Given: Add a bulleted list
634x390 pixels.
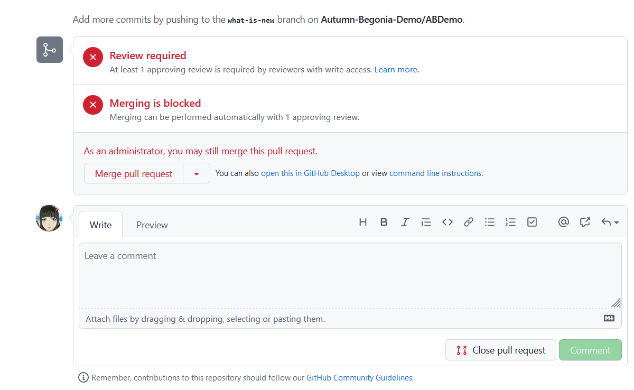Looking at the screenshot, I should click(x=490, y=222).
